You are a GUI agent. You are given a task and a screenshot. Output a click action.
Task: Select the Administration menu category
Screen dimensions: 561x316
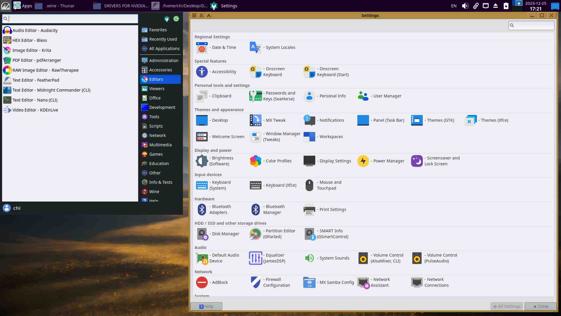pyautogui.click(x=163, y=61)
